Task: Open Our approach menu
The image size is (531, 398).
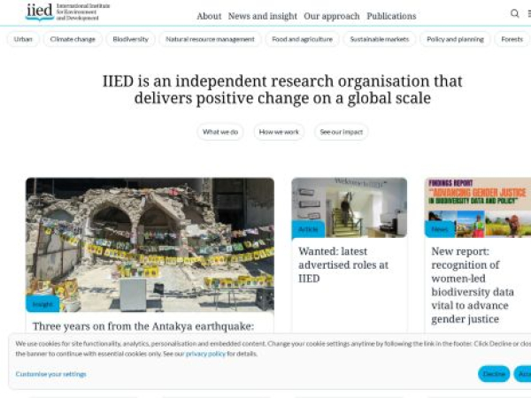Action: pyautogui.click(x=332, y=16)
